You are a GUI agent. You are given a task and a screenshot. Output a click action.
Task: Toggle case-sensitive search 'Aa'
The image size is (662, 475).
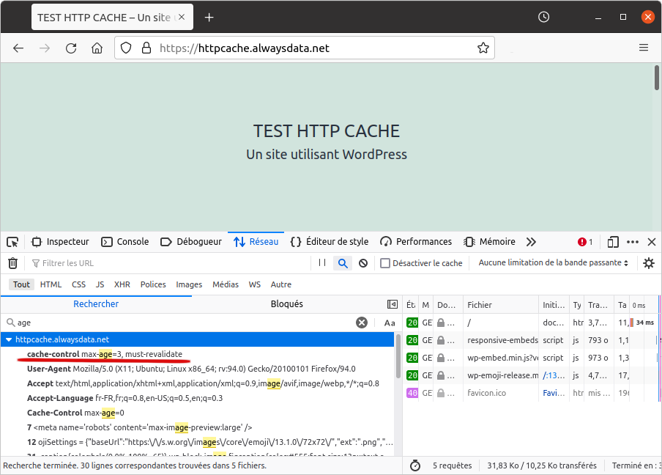(390, 323)
